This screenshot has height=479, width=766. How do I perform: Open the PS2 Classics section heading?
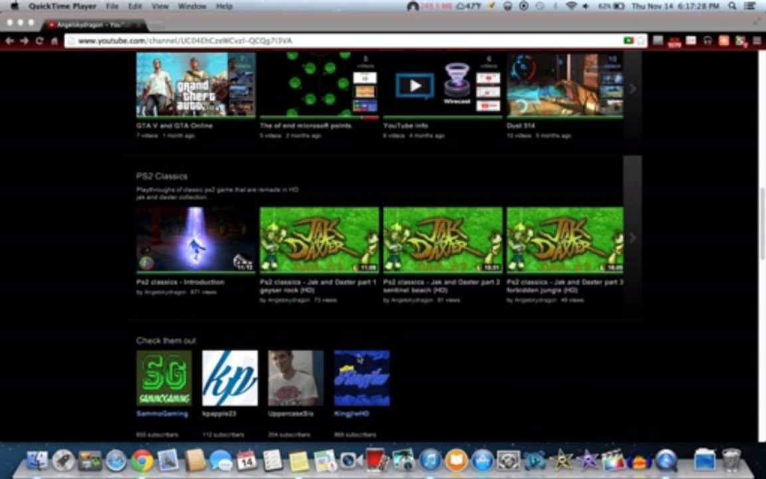162,176
